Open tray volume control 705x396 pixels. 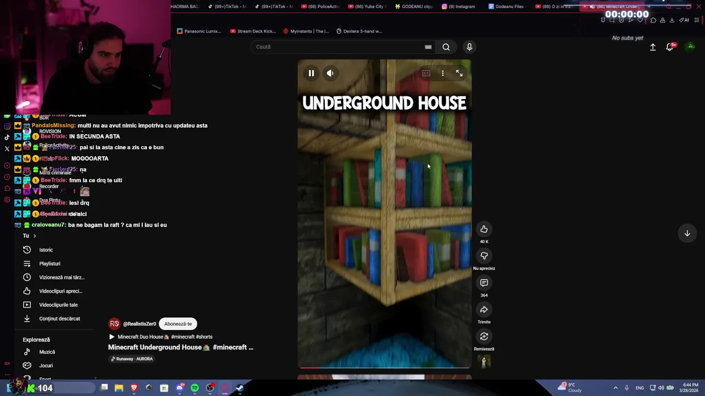pyautogui.click(x=661, y=388)
